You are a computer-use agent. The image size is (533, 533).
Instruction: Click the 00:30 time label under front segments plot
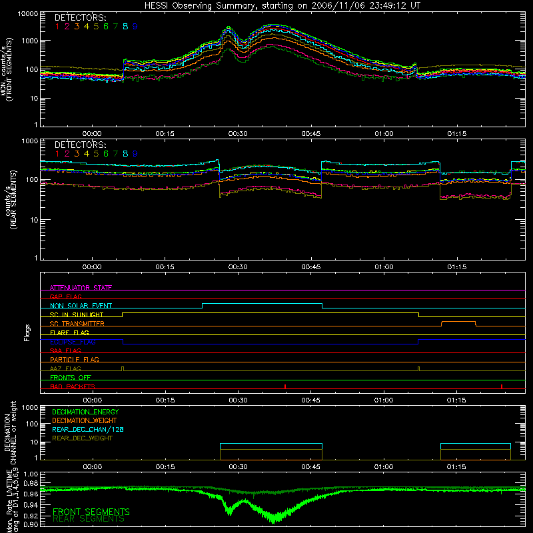click(238, 134)
